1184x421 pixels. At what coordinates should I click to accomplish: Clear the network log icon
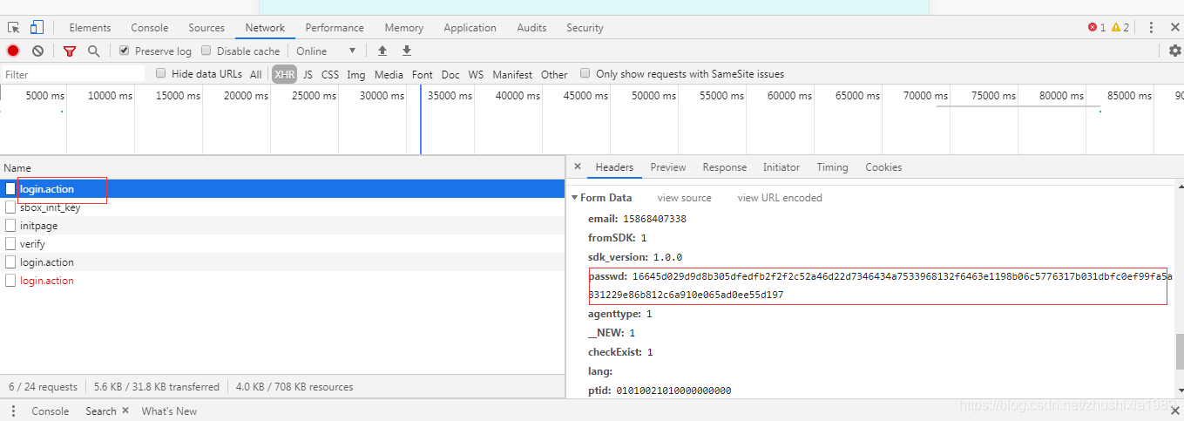[x=38, y=51]
